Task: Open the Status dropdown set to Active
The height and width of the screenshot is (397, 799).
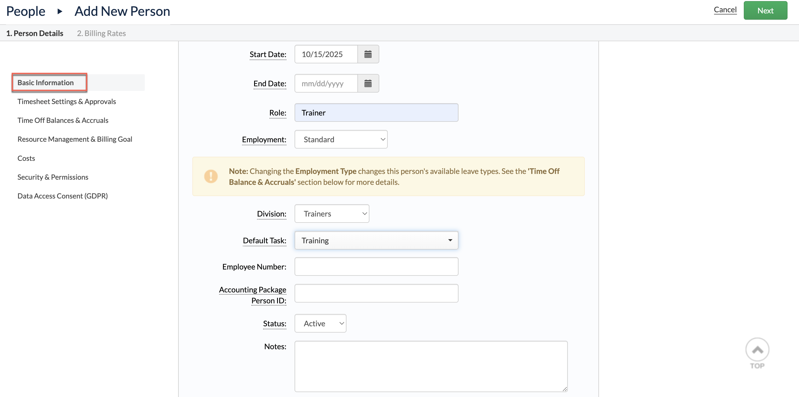Action: [321, 323]
